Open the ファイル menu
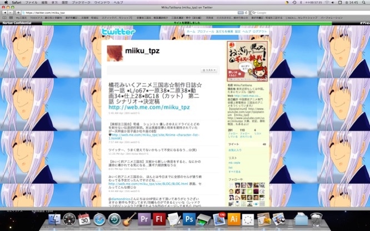The width and height of the screenshot is (370, 231). tap(31, 2)
